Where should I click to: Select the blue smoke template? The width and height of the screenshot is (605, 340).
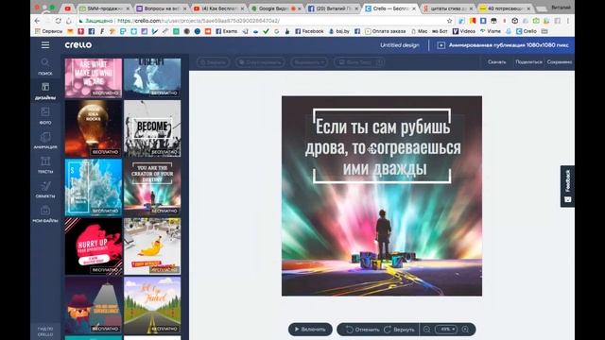point(94,187)
